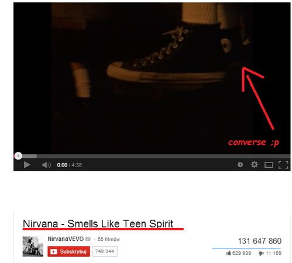
Task: Play the Nirvana video
Action: (x=27, y=165)
